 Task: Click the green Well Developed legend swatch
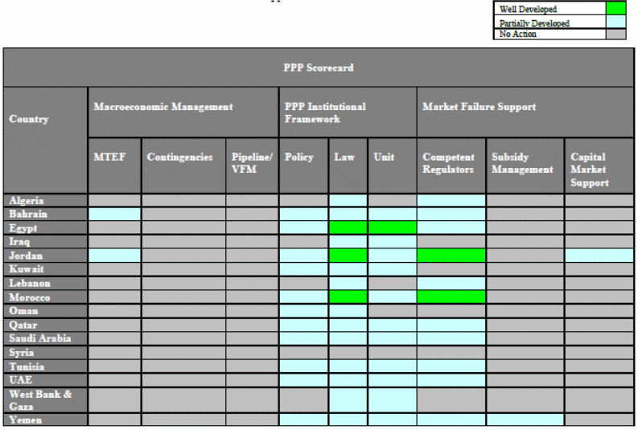point(615,8)
